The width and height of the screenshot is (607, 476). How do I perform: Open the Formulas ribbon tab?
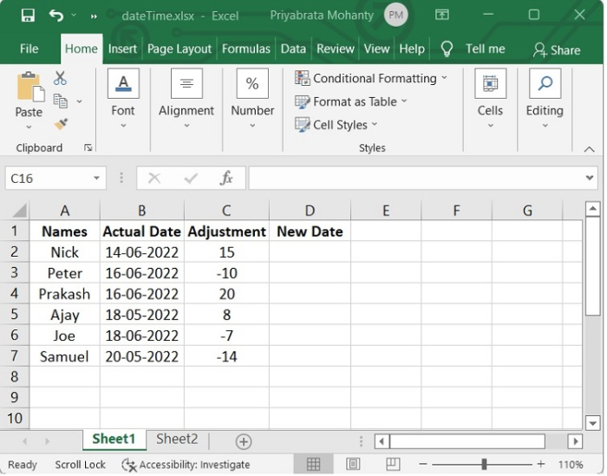[246, 49]
